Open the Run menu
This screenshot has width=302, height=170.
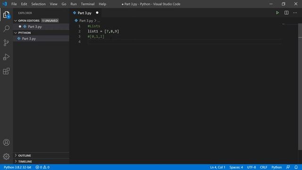(x=74, y=4)
